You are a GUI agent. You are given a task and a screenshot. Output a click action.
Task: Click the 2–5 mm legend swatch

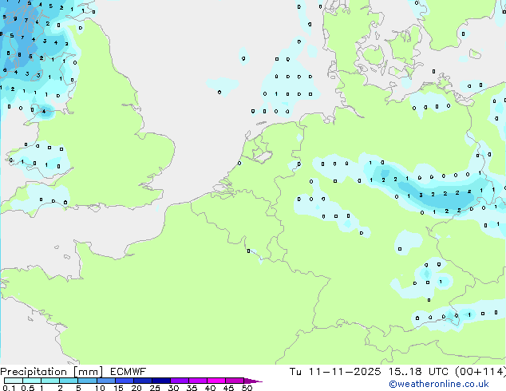click(x=69, y=381)
